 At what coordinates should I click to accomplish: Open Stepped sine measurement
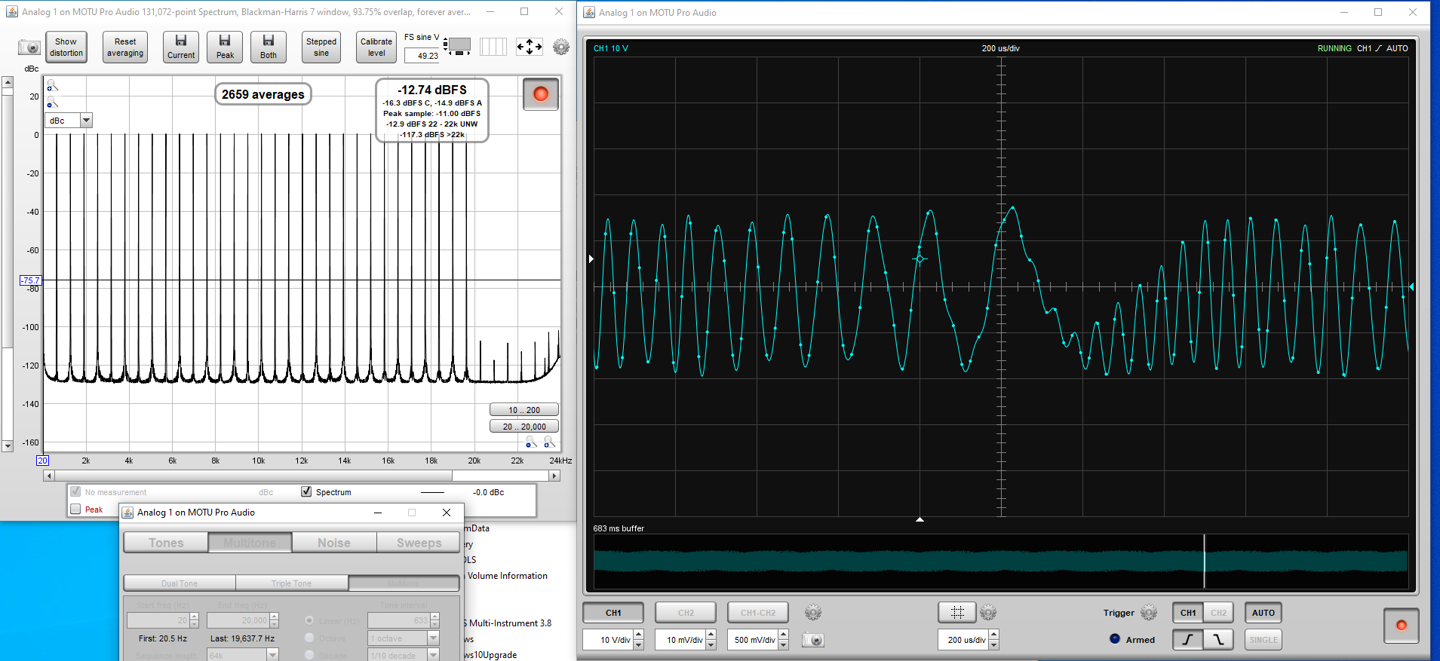321,47
